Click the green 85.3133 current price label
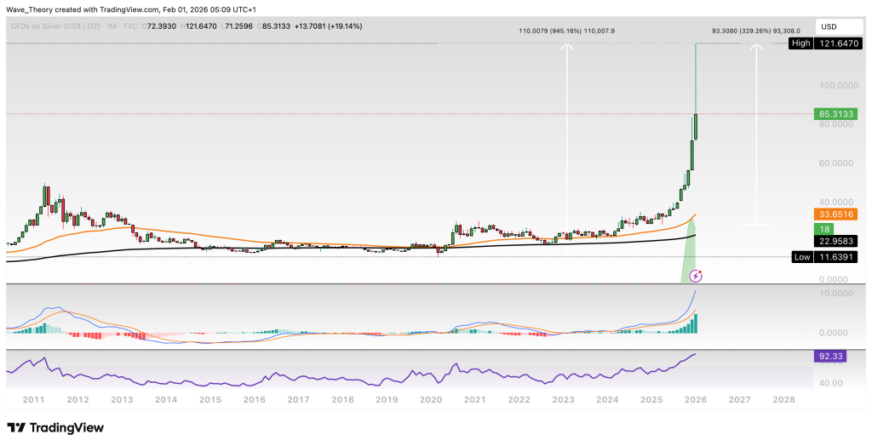 point(835,113)
